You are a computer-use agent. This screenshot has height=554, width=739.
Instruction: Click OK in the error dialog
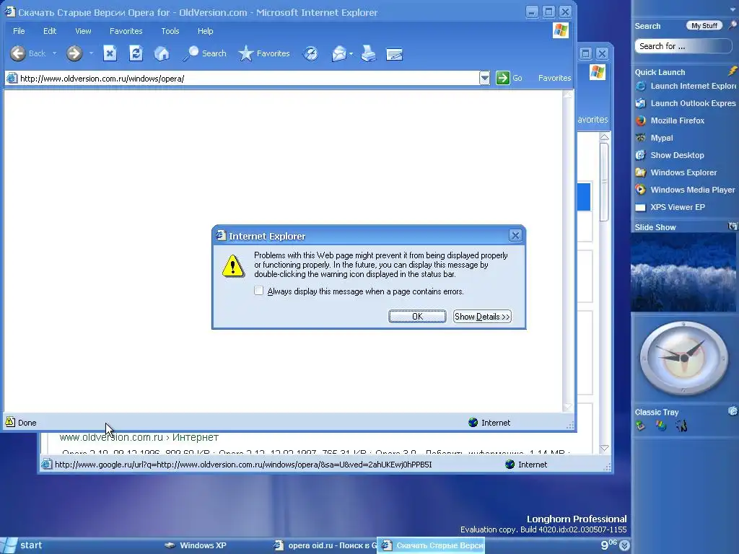pos(417,317)
